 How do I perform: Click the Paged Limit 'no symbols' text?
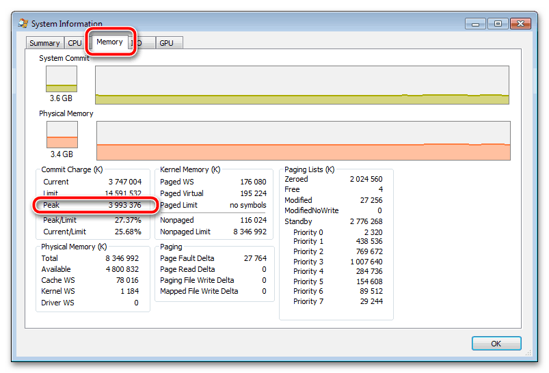click(247, 205)
